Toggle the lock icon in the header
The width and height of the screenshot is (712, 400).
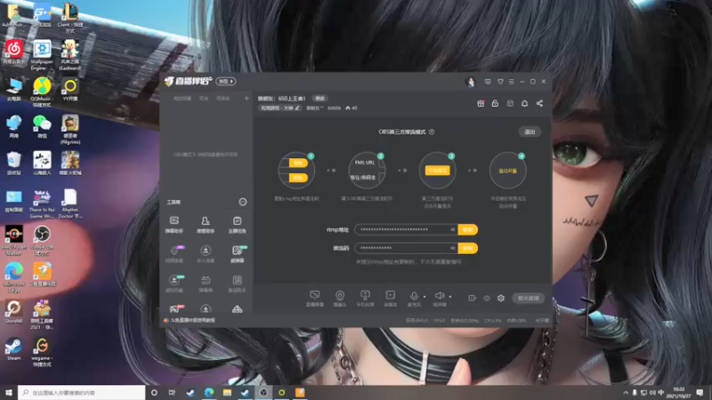pyautogui.click(x=495, y=103)
